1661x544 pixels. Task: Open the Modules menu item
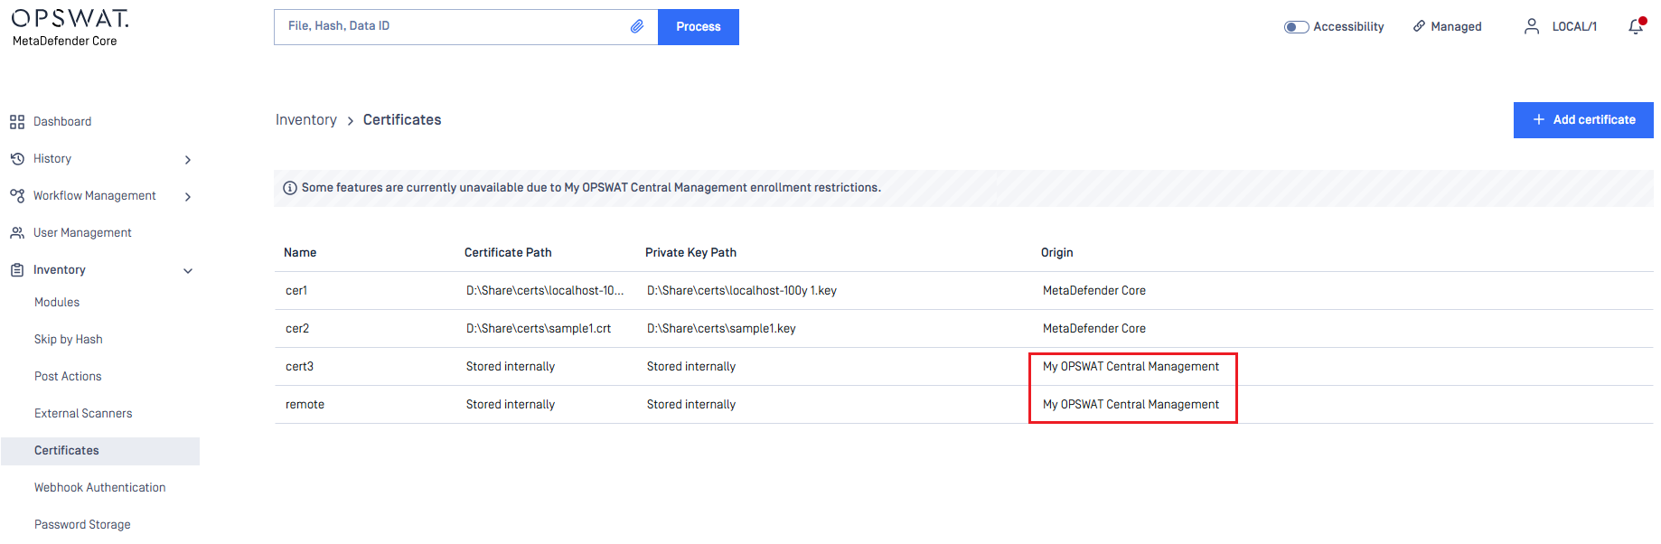[57, 303]
